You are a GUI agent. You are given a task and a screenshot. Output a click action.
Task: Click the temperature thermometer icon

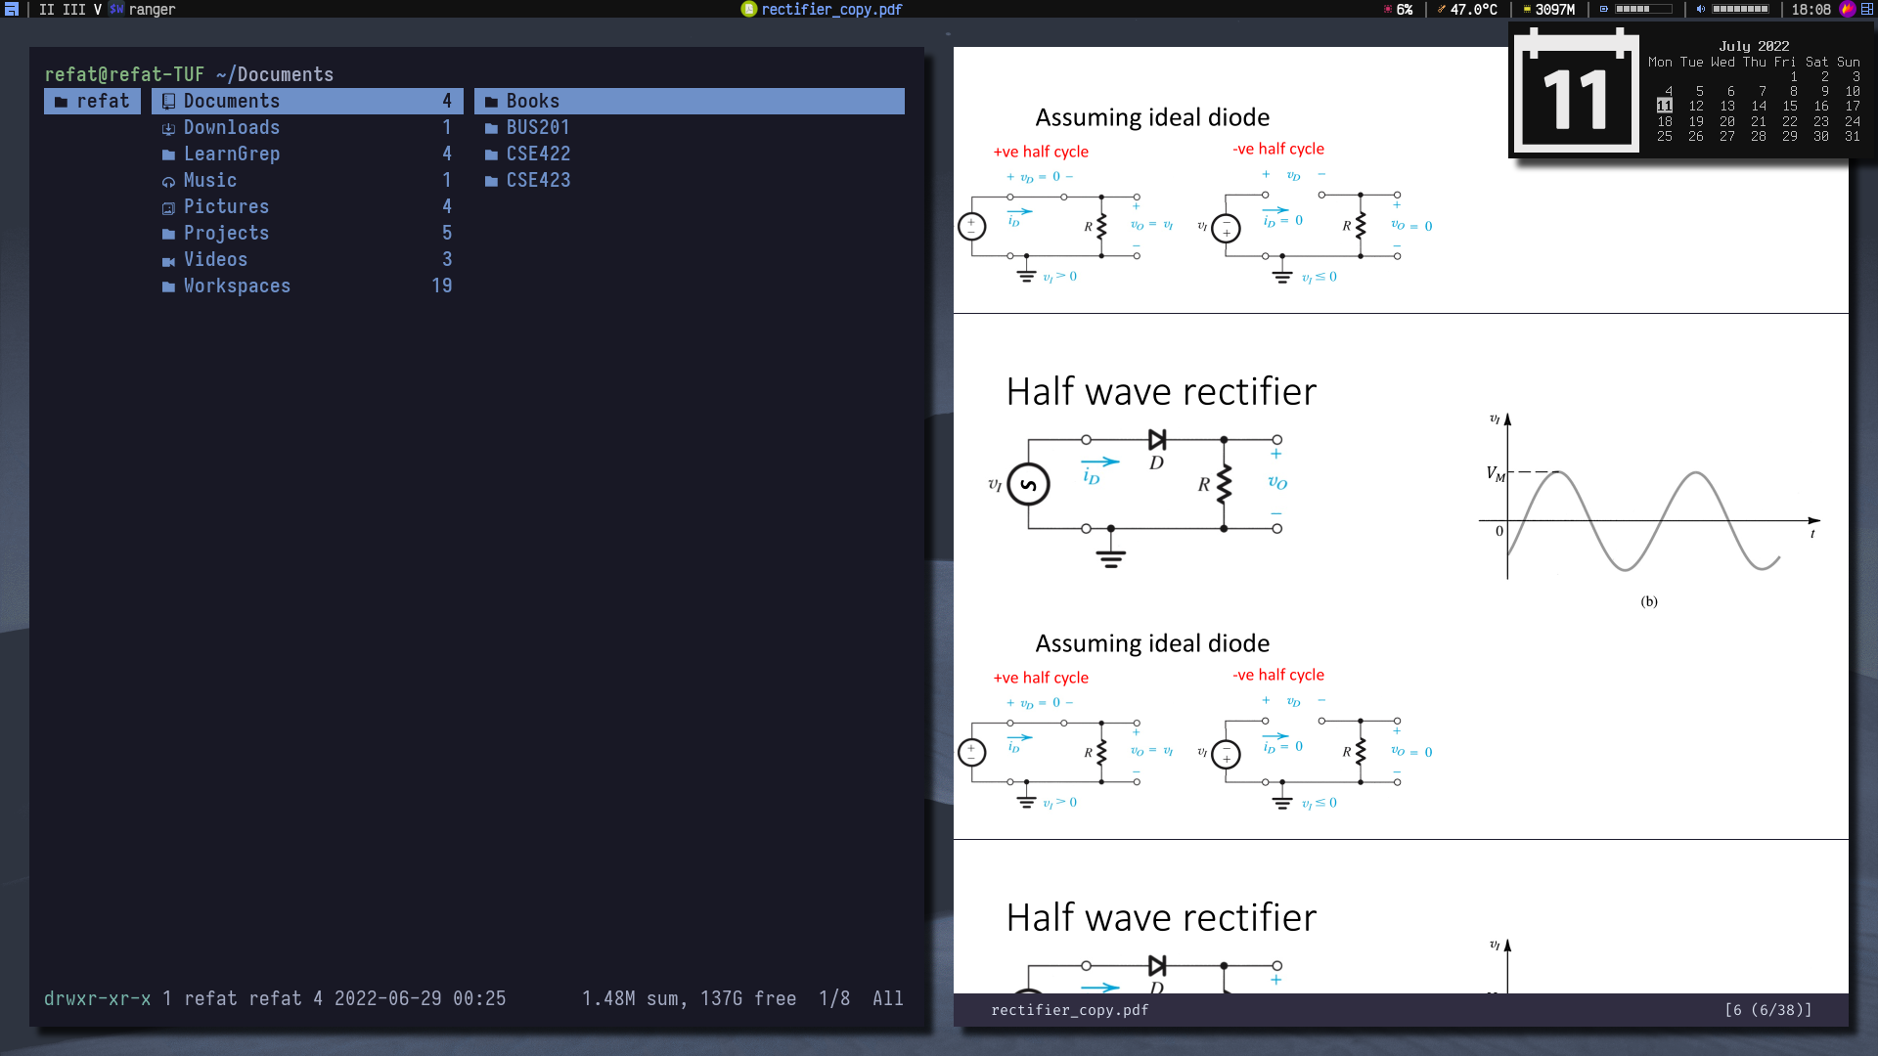(x=1441, y=9)
